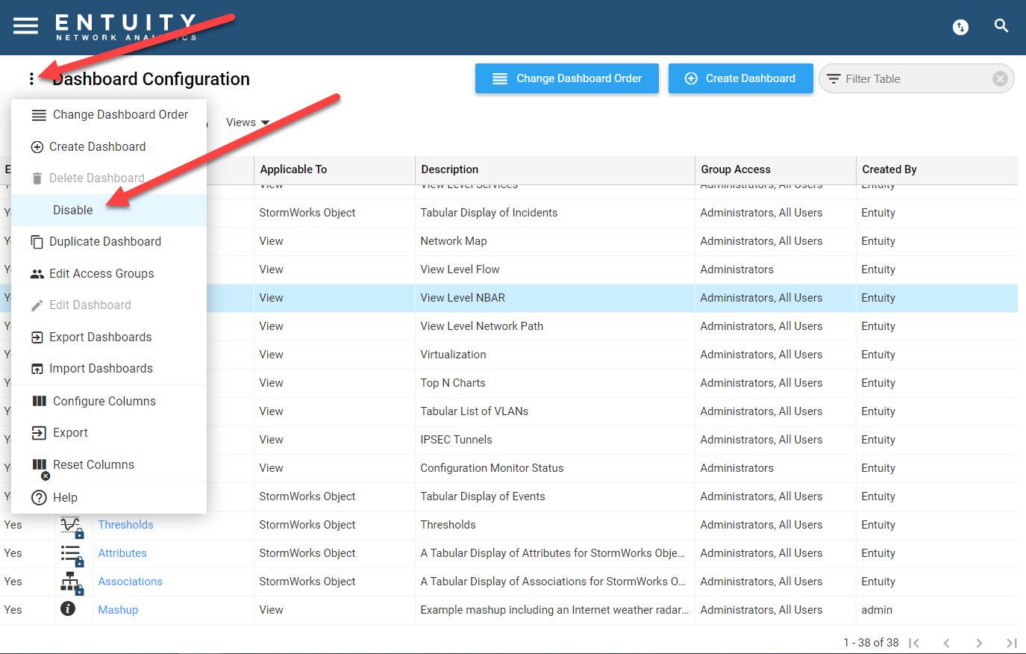Select the Example mashup description cell
This screenshot has width=1026, height=654.
coord(554,610)
